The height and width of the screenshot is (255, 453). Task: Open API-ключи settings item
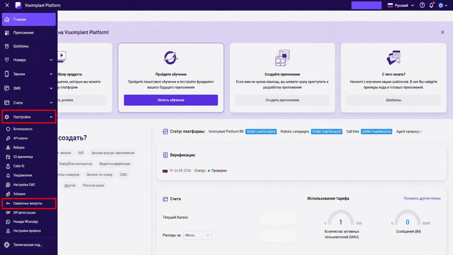tap(29, 138)
